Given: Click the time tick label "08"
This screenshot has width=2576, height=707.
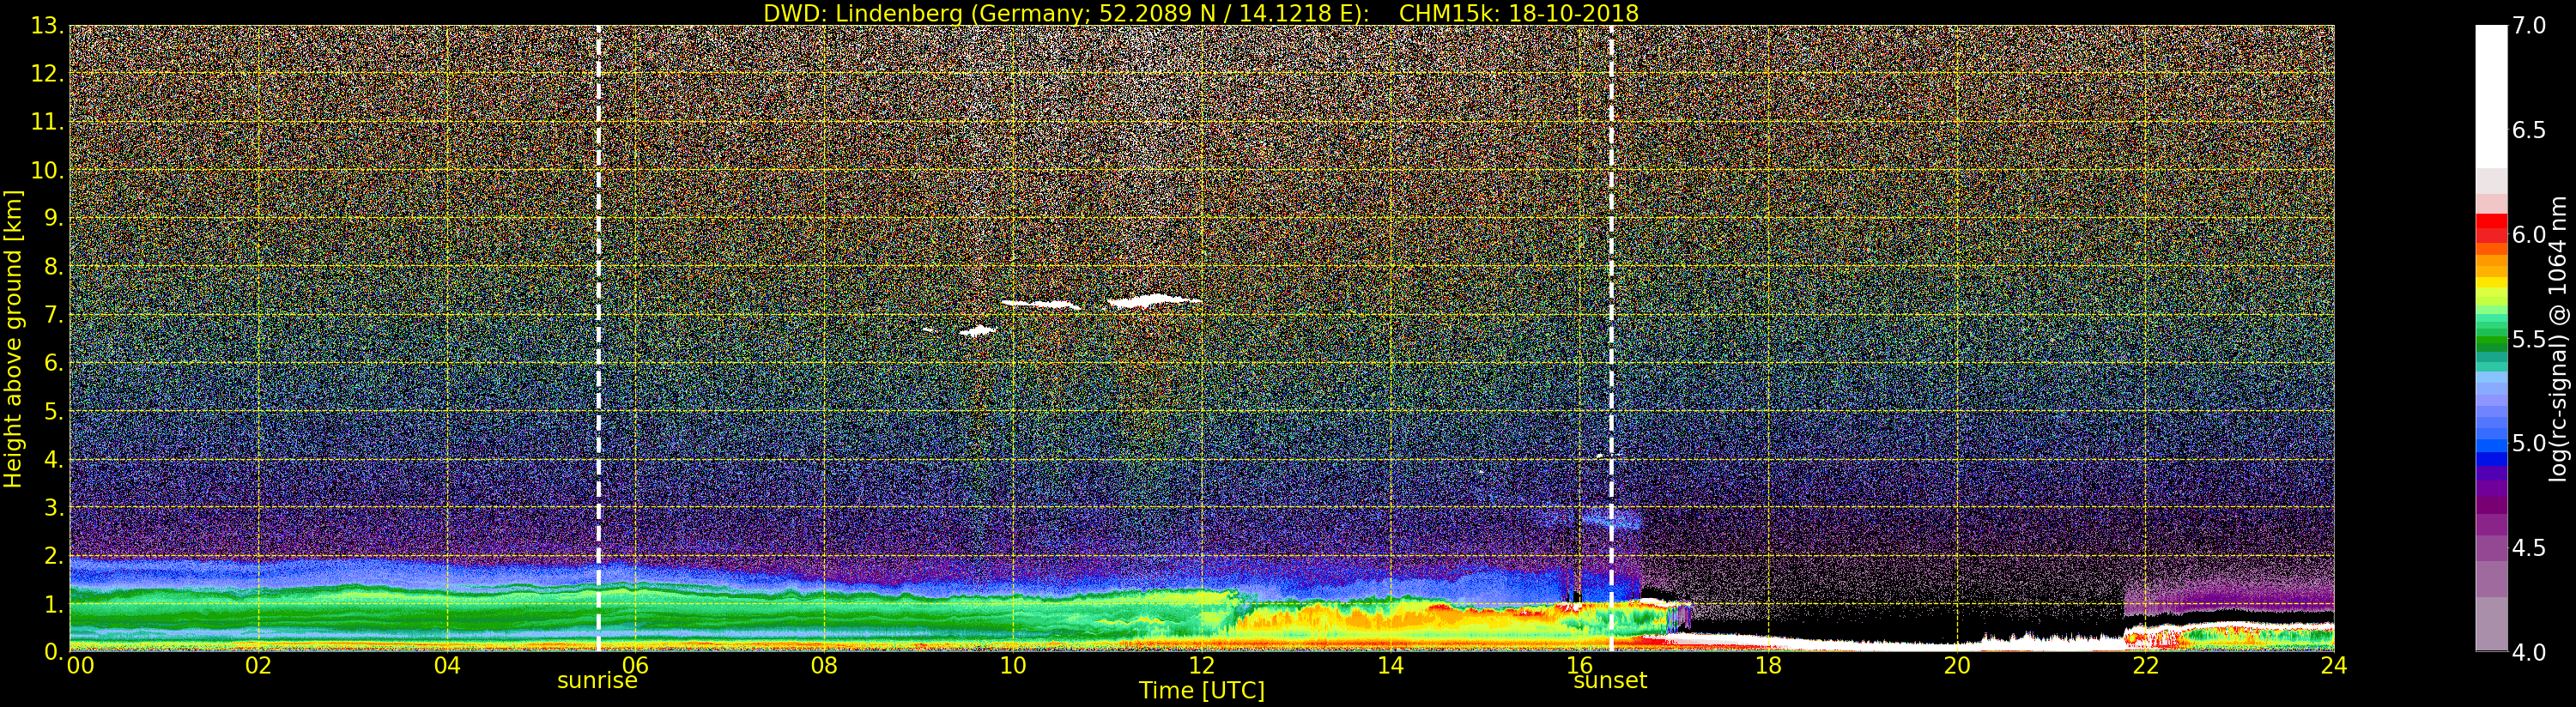Looking at the screenshot, I should (824, 666).
